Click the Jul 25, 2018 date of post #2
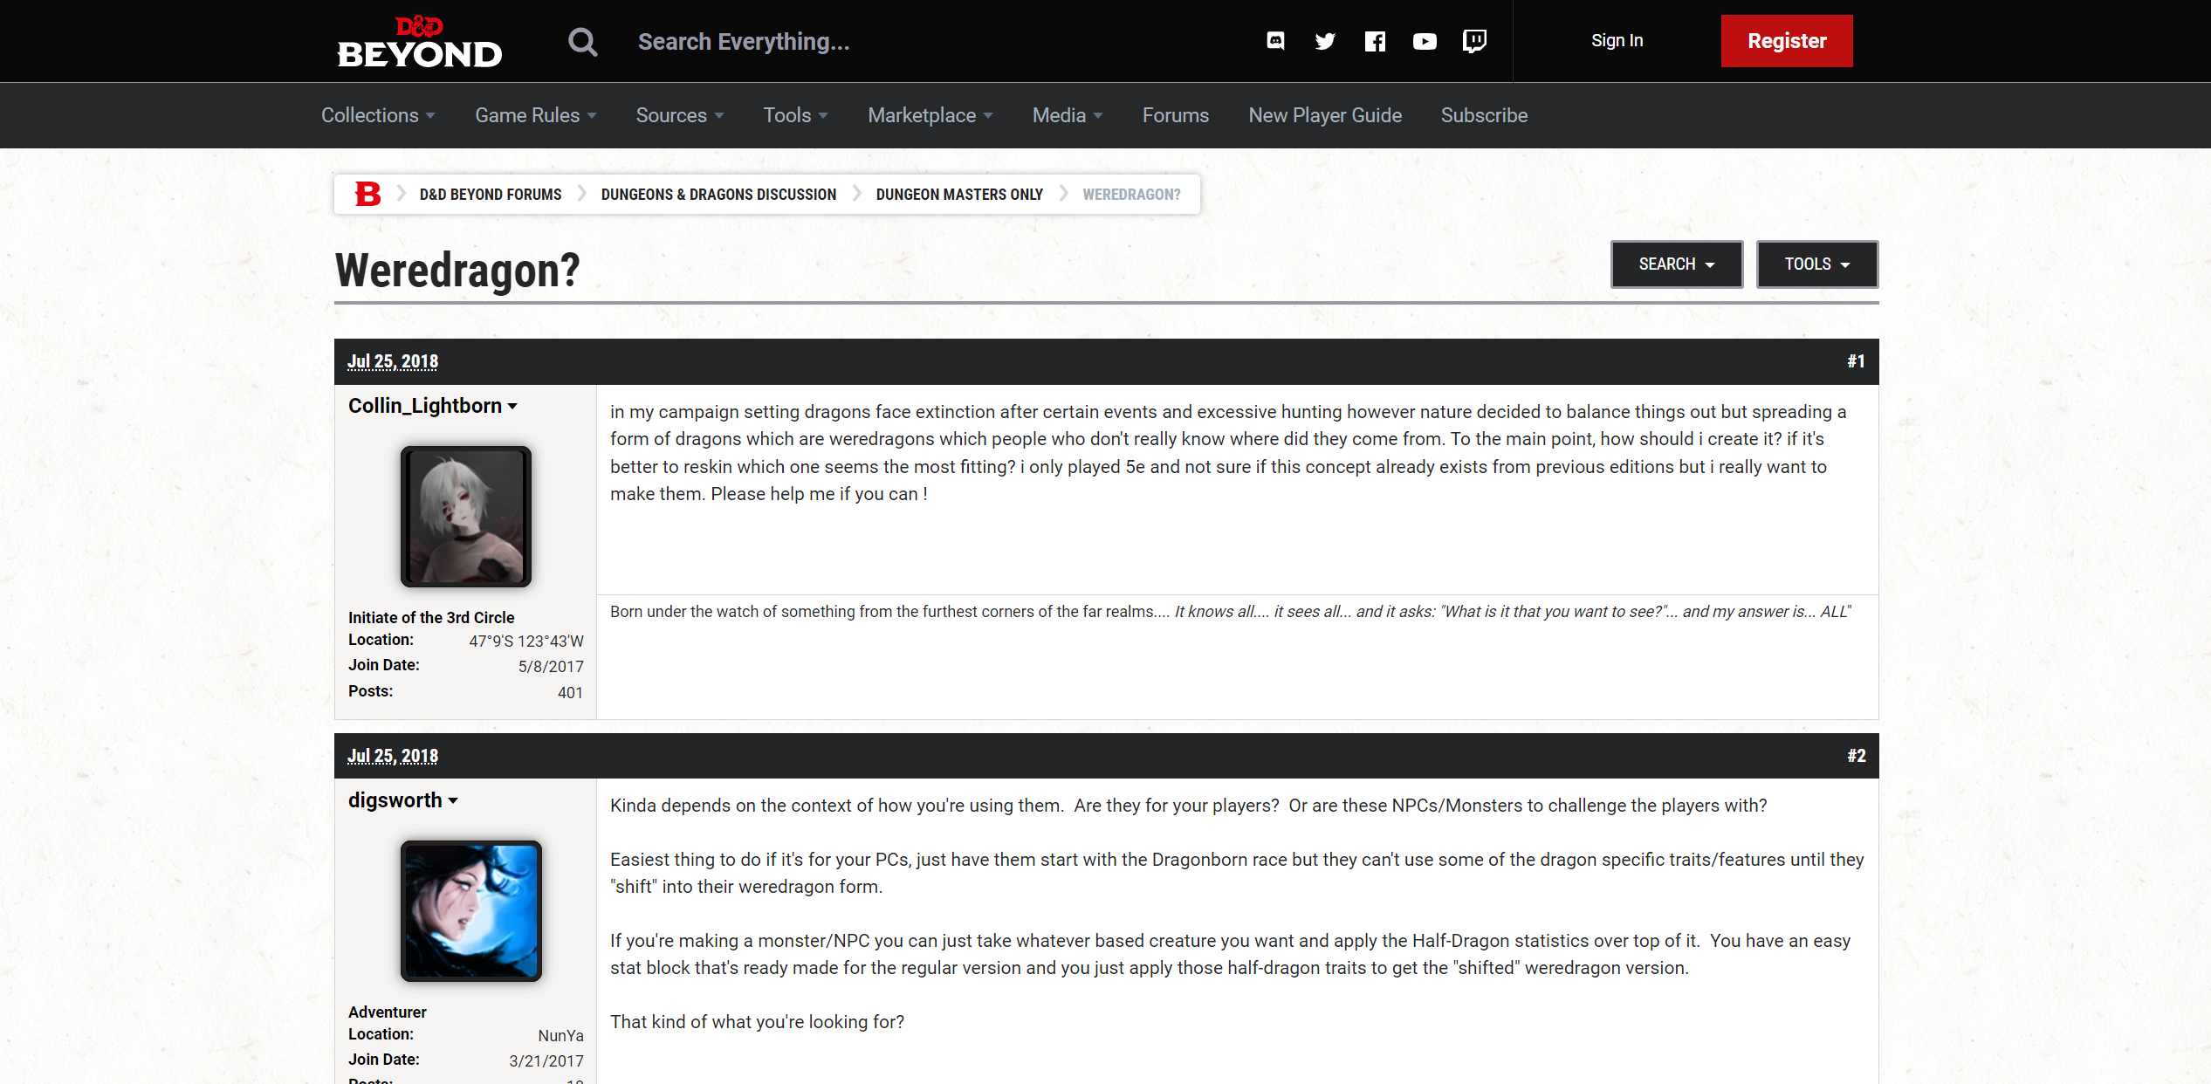This screenshot has height=1084, width=2211. (x=393, y=756)
